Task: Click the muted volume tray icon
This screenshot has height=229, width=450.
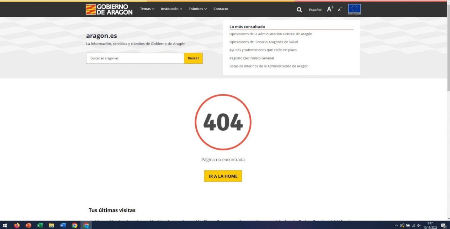Action: 419,225
